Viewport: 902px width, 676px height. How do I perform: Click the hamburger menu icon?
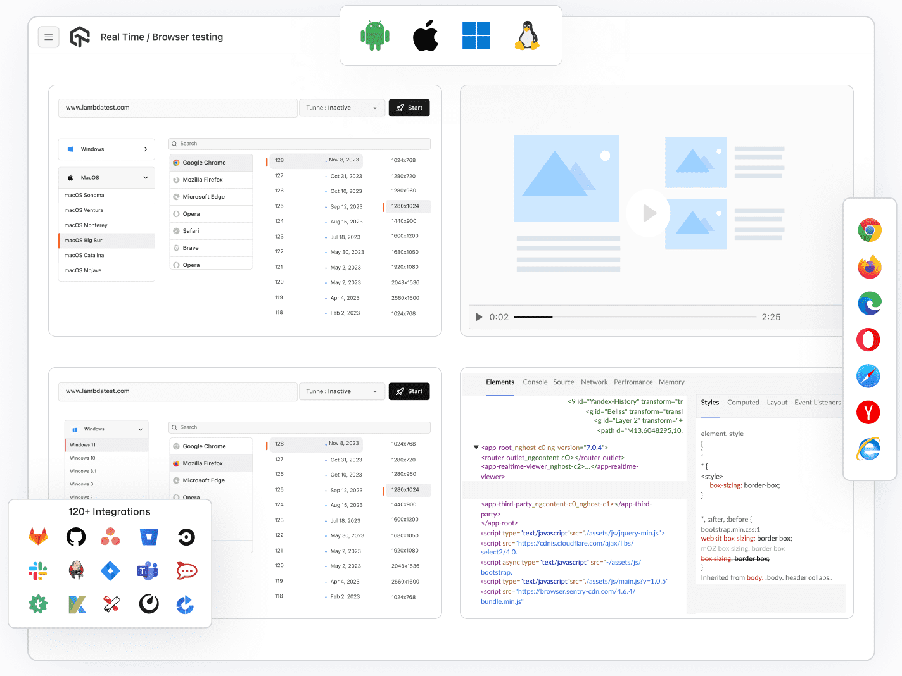[x=49, y=37]
